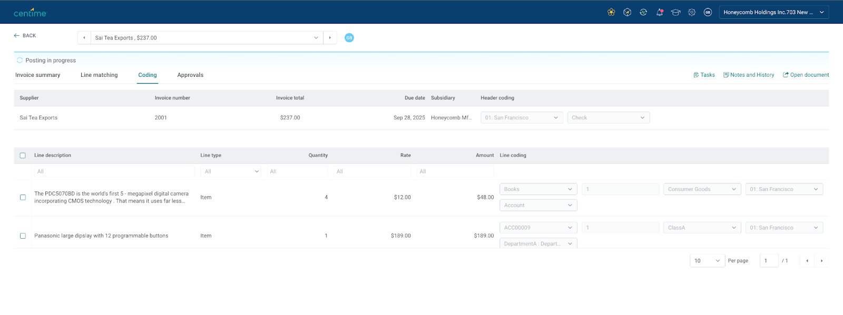Viewport: 843px width, 315px height.
Task: Go to the next invoice arrow
Action: point(330,38)
